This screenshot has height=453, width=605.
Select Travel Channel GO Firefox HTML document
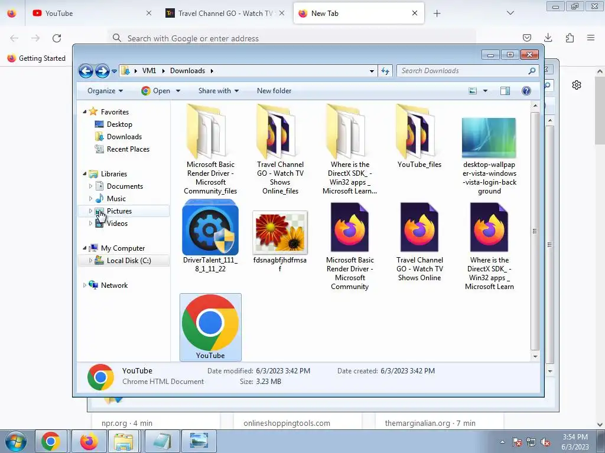419,227
